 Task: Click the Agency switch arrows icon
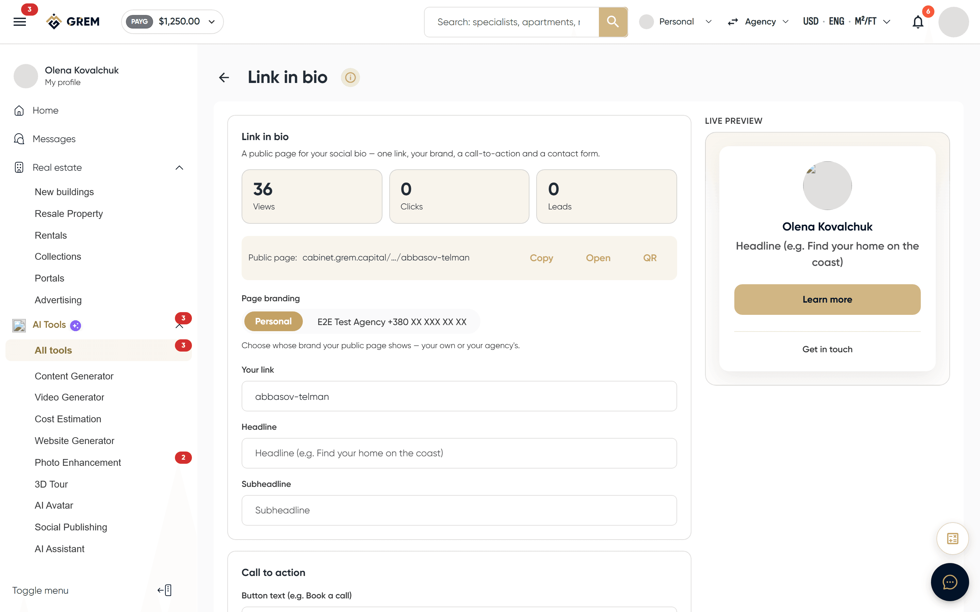pyautogui.click(x=733, y=22)
